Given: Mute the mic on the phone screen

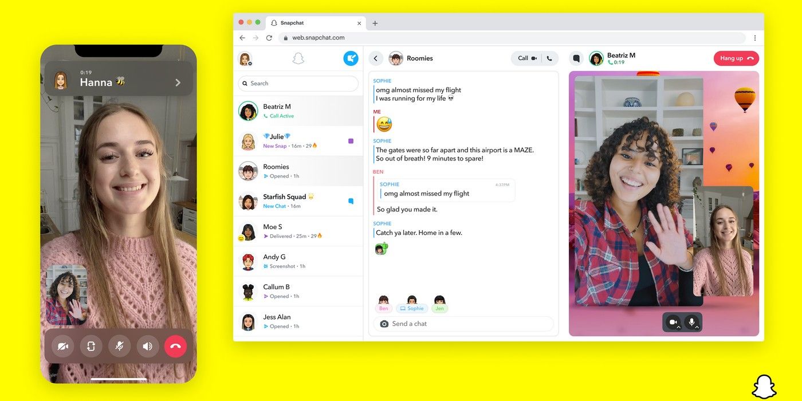Looking at the screenshot, I should click(119, 346).
